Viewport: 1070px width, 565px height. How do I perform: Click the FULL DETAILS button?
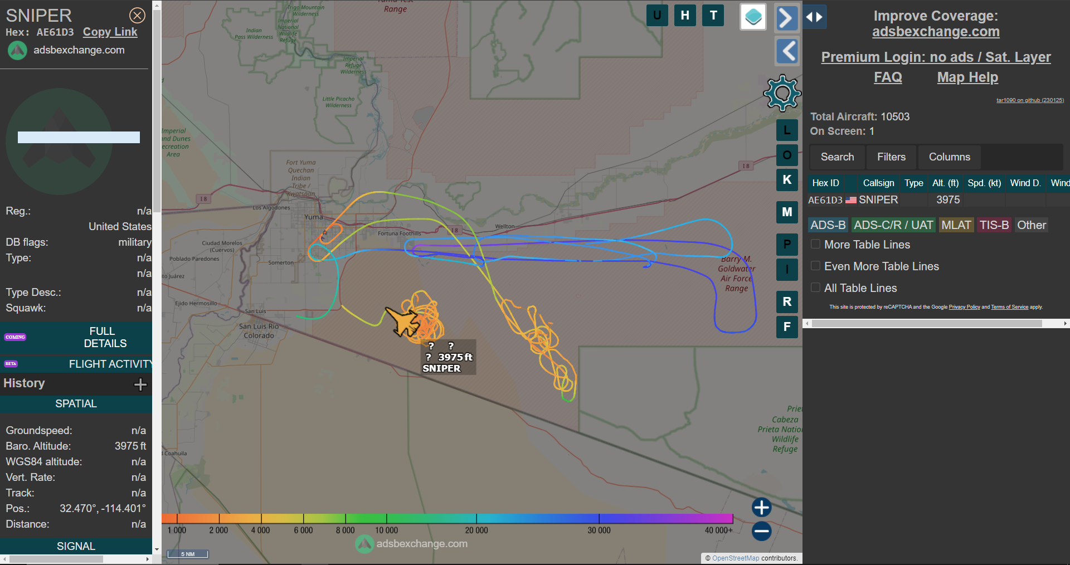click(76, 337)
